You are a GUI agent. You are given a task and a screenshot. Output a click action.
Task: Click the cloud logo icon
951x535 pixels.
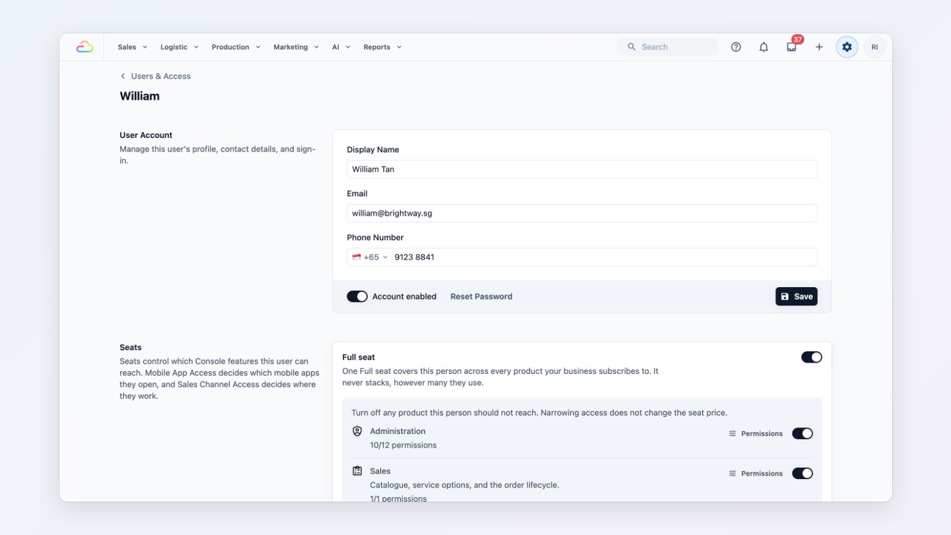point(85,47)
